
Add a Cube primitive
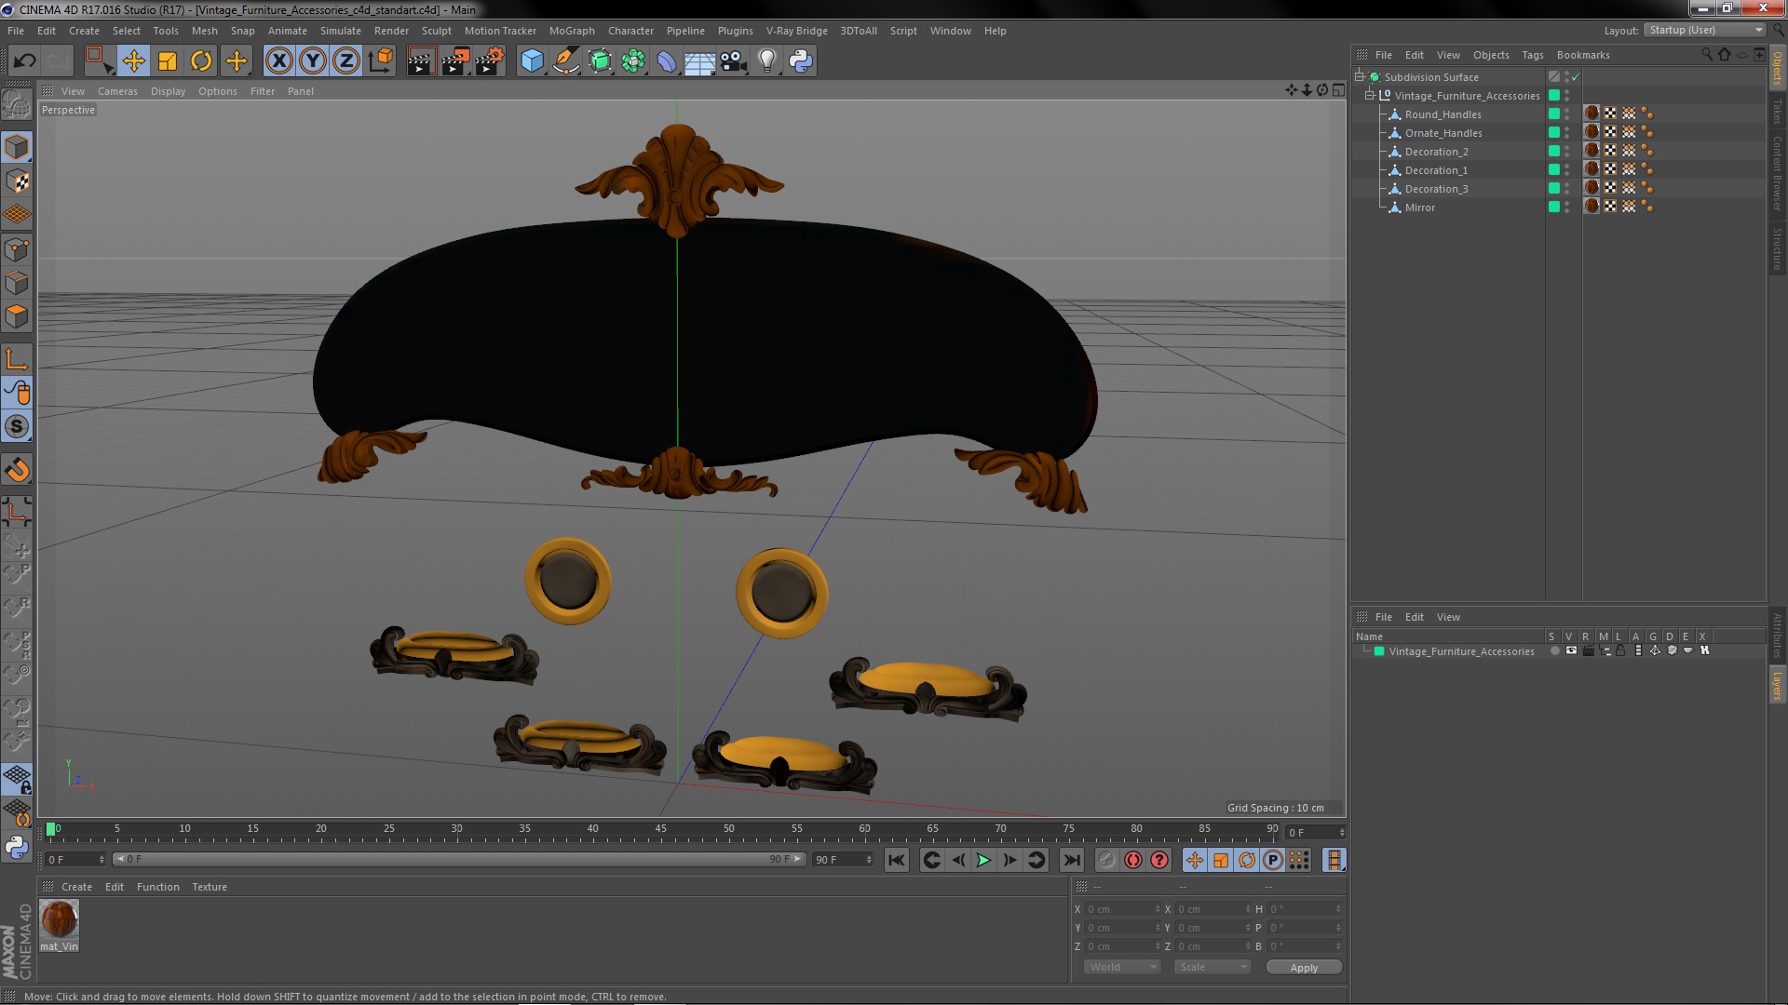(x=532, y=61)
